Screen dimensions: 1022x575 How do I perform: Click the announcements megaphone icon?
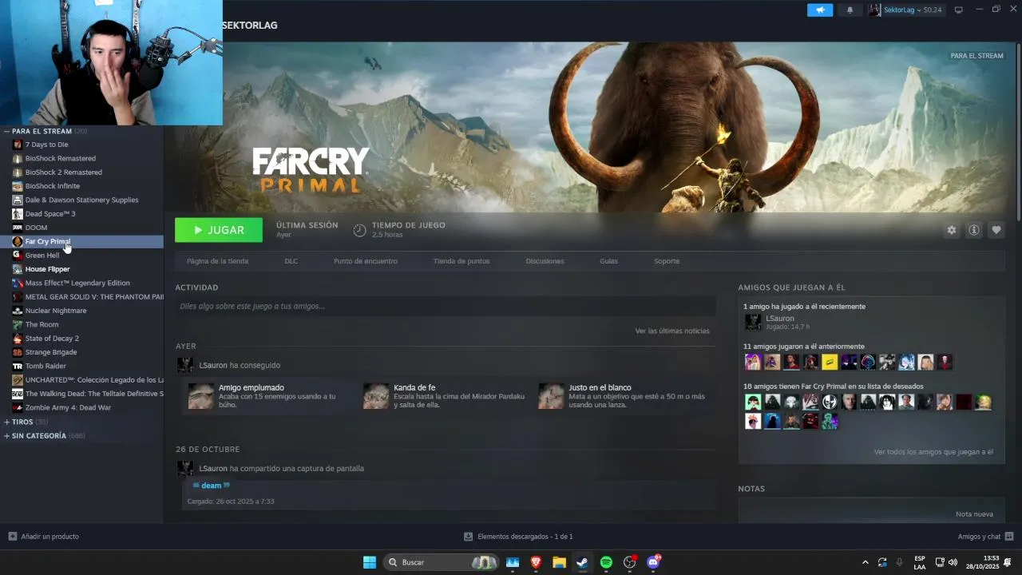[819, 10]
